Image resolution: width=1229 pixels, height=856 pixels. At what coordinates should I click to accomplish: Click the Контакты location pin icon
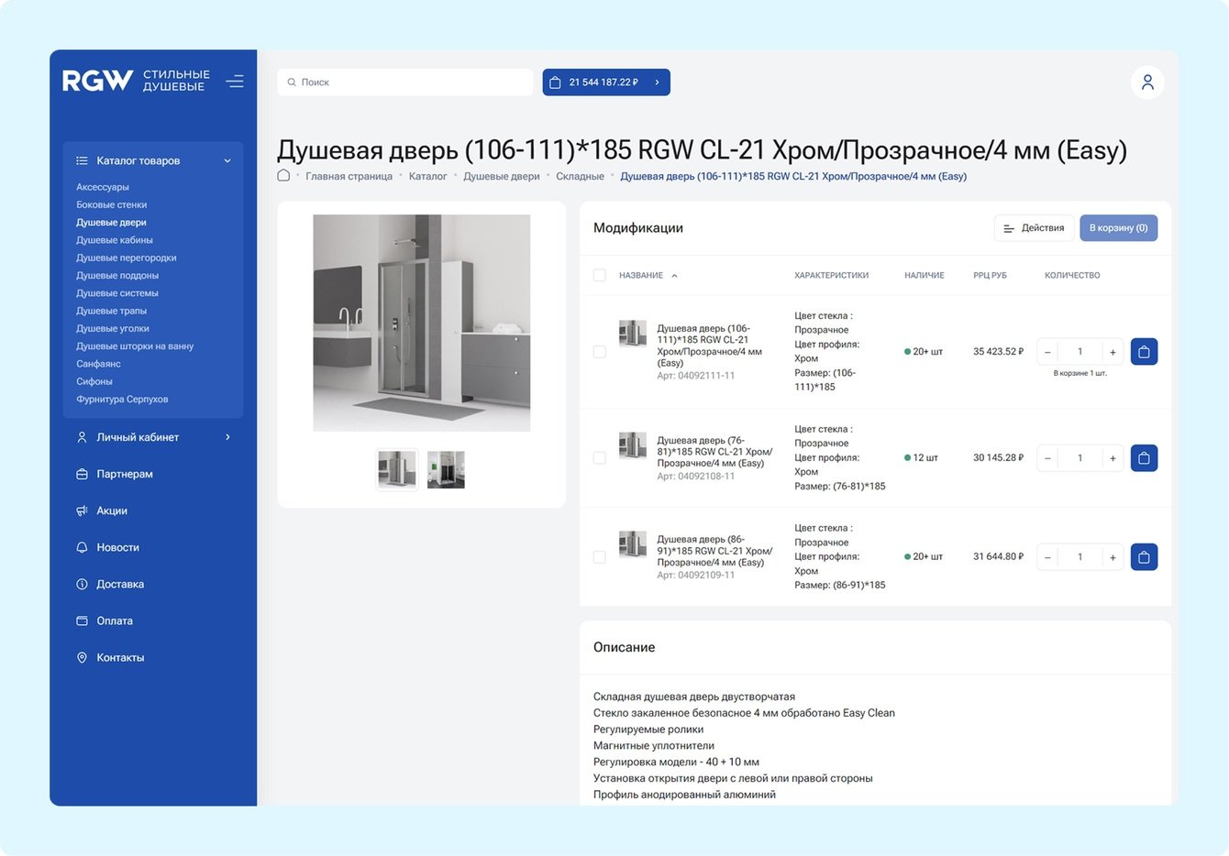(82, 657)
